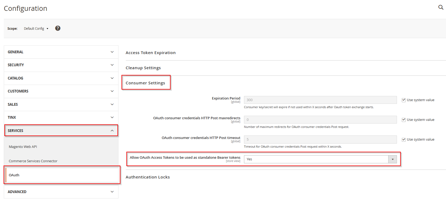Toggle Use system value for HTTP Post maxredirects

pos(404,120)
